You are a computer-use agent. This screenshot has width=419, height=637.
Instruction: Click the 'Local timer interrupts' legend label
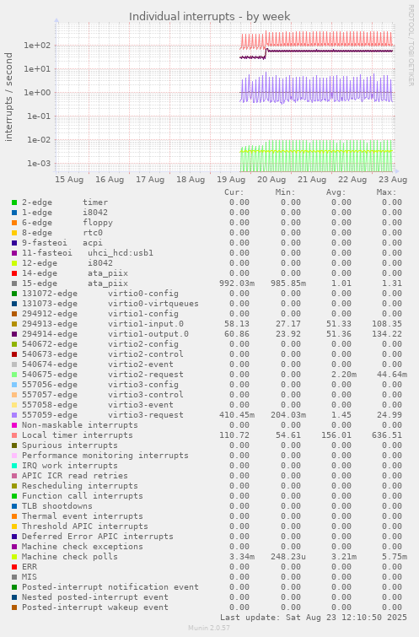coord(78,435)
